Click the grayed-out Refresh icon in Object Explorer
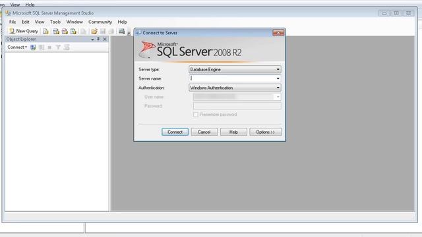This screenshot has height=237, width=422. [67, 47]
